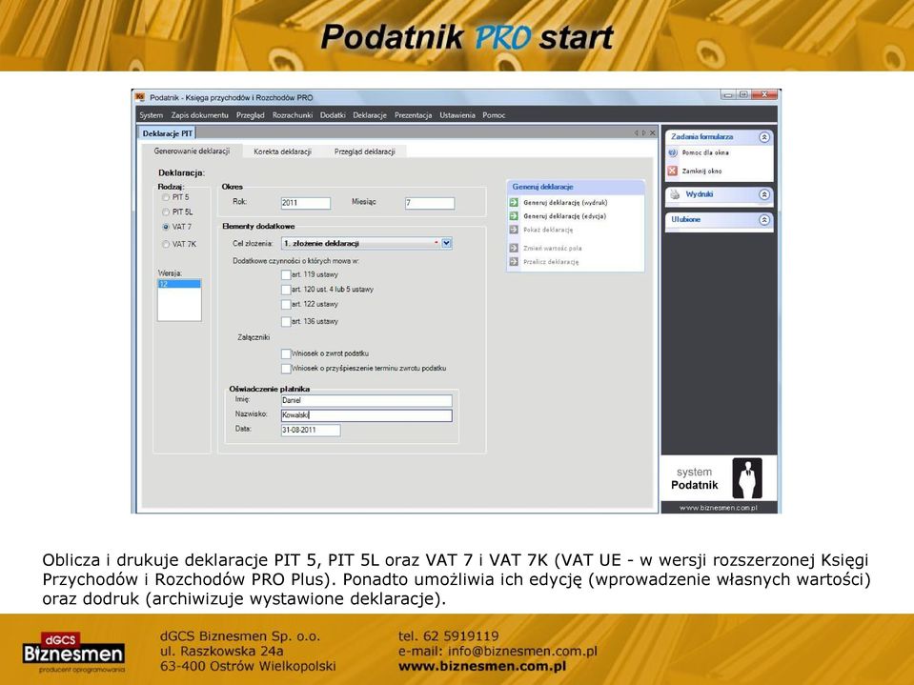Click the Pomoc dla okna help icon
The width and height of the screenshot is (914, 685).
pyautogui.click(x=673, y=152)
